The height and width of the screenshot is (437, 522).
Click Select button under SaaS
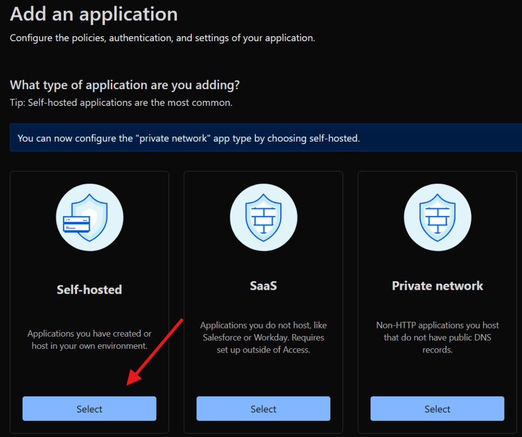click(264, 408)
